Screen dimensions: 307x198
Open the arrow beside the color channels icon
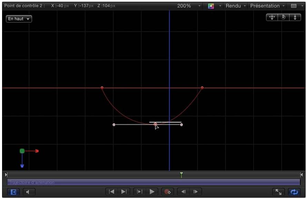tap(220, 6)
